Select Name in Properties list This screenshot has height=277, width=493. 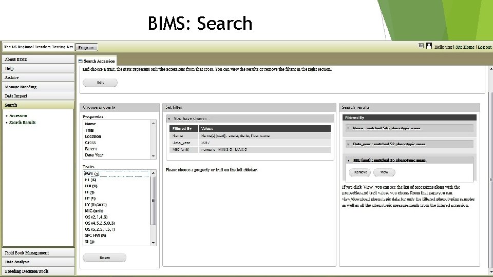pos(90,124)
